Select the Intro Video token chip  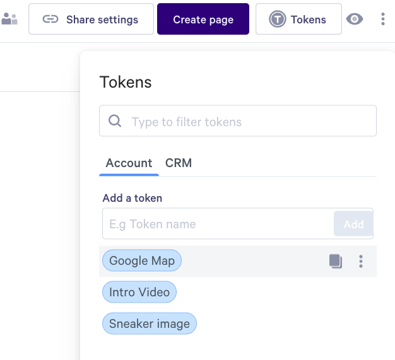coord(139,292)
